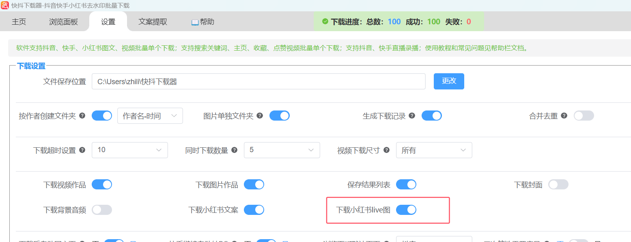Open the 视频下载尺寸 dropdown showing 所有

click(x=434, y=150)
